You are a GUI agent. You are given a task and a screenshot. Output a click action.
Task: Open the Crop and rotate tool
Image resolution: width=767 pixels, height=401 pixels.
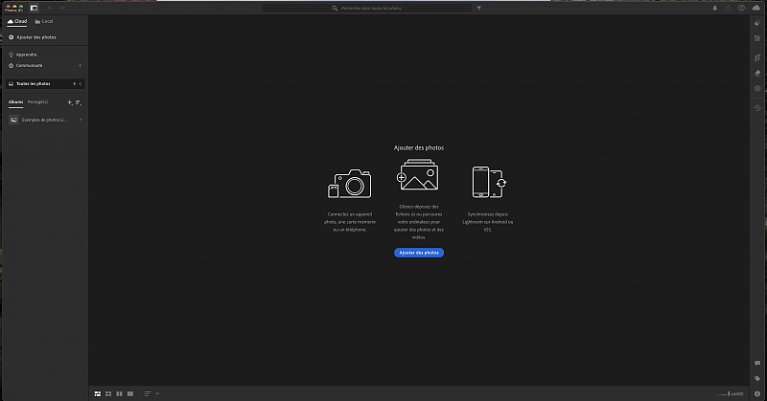point(756,57)
